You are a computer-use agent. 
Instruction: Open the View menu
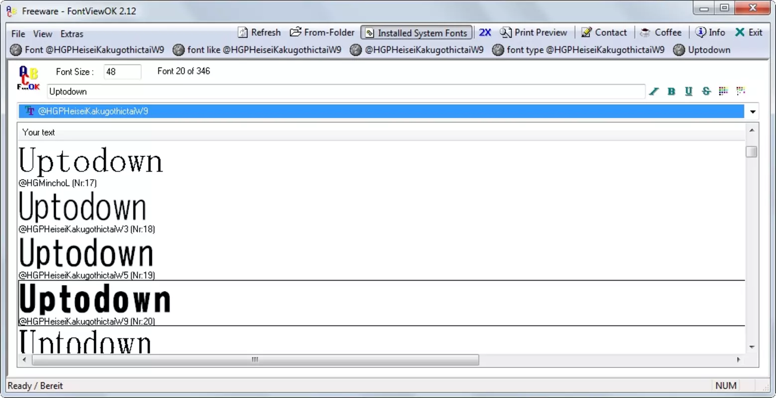pos(42,34)
